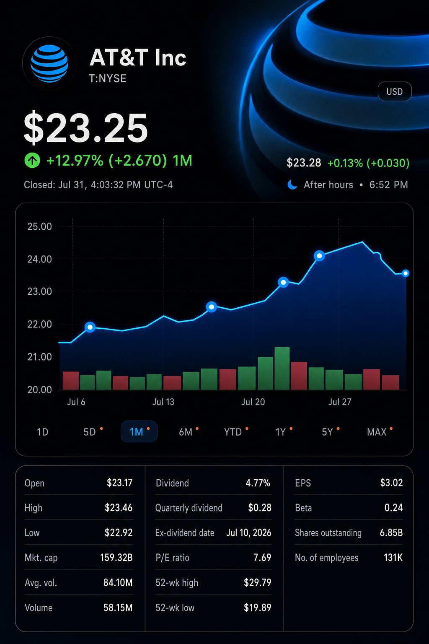Switch chart to 6M range
The width and height of the screenshot is (429, 644).
(186, 432)
